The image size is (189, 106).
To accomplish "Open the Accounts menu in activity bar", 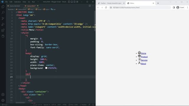I will tap(3, 95).
